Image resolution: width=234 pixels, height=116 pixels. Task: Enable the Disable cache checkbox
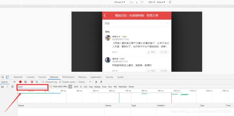tap(60, 82)
